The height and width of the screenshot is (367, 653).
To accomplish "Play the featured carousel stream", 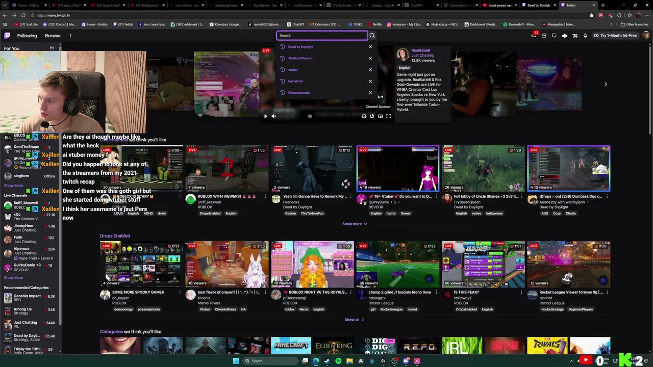I will 265,116.
